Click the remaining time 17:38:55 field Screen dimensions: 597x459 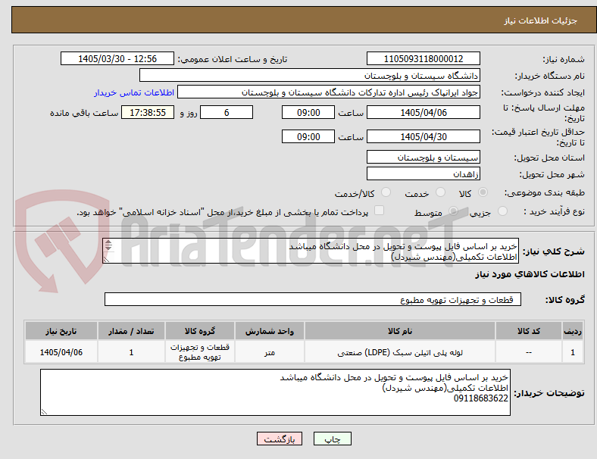pos(148,112)
